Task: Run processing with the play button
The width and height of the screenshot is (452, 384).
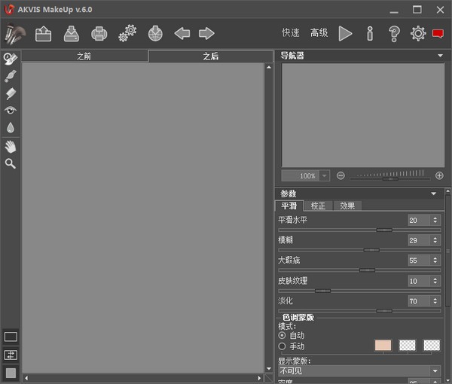Action: 345,33
